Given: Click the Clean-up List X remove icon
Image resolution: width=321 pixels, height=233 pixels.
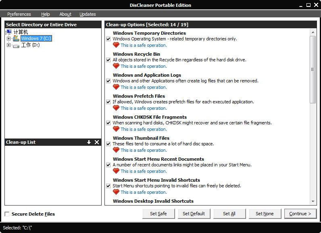Looking at the screenshot, I should tap(97, 142).
